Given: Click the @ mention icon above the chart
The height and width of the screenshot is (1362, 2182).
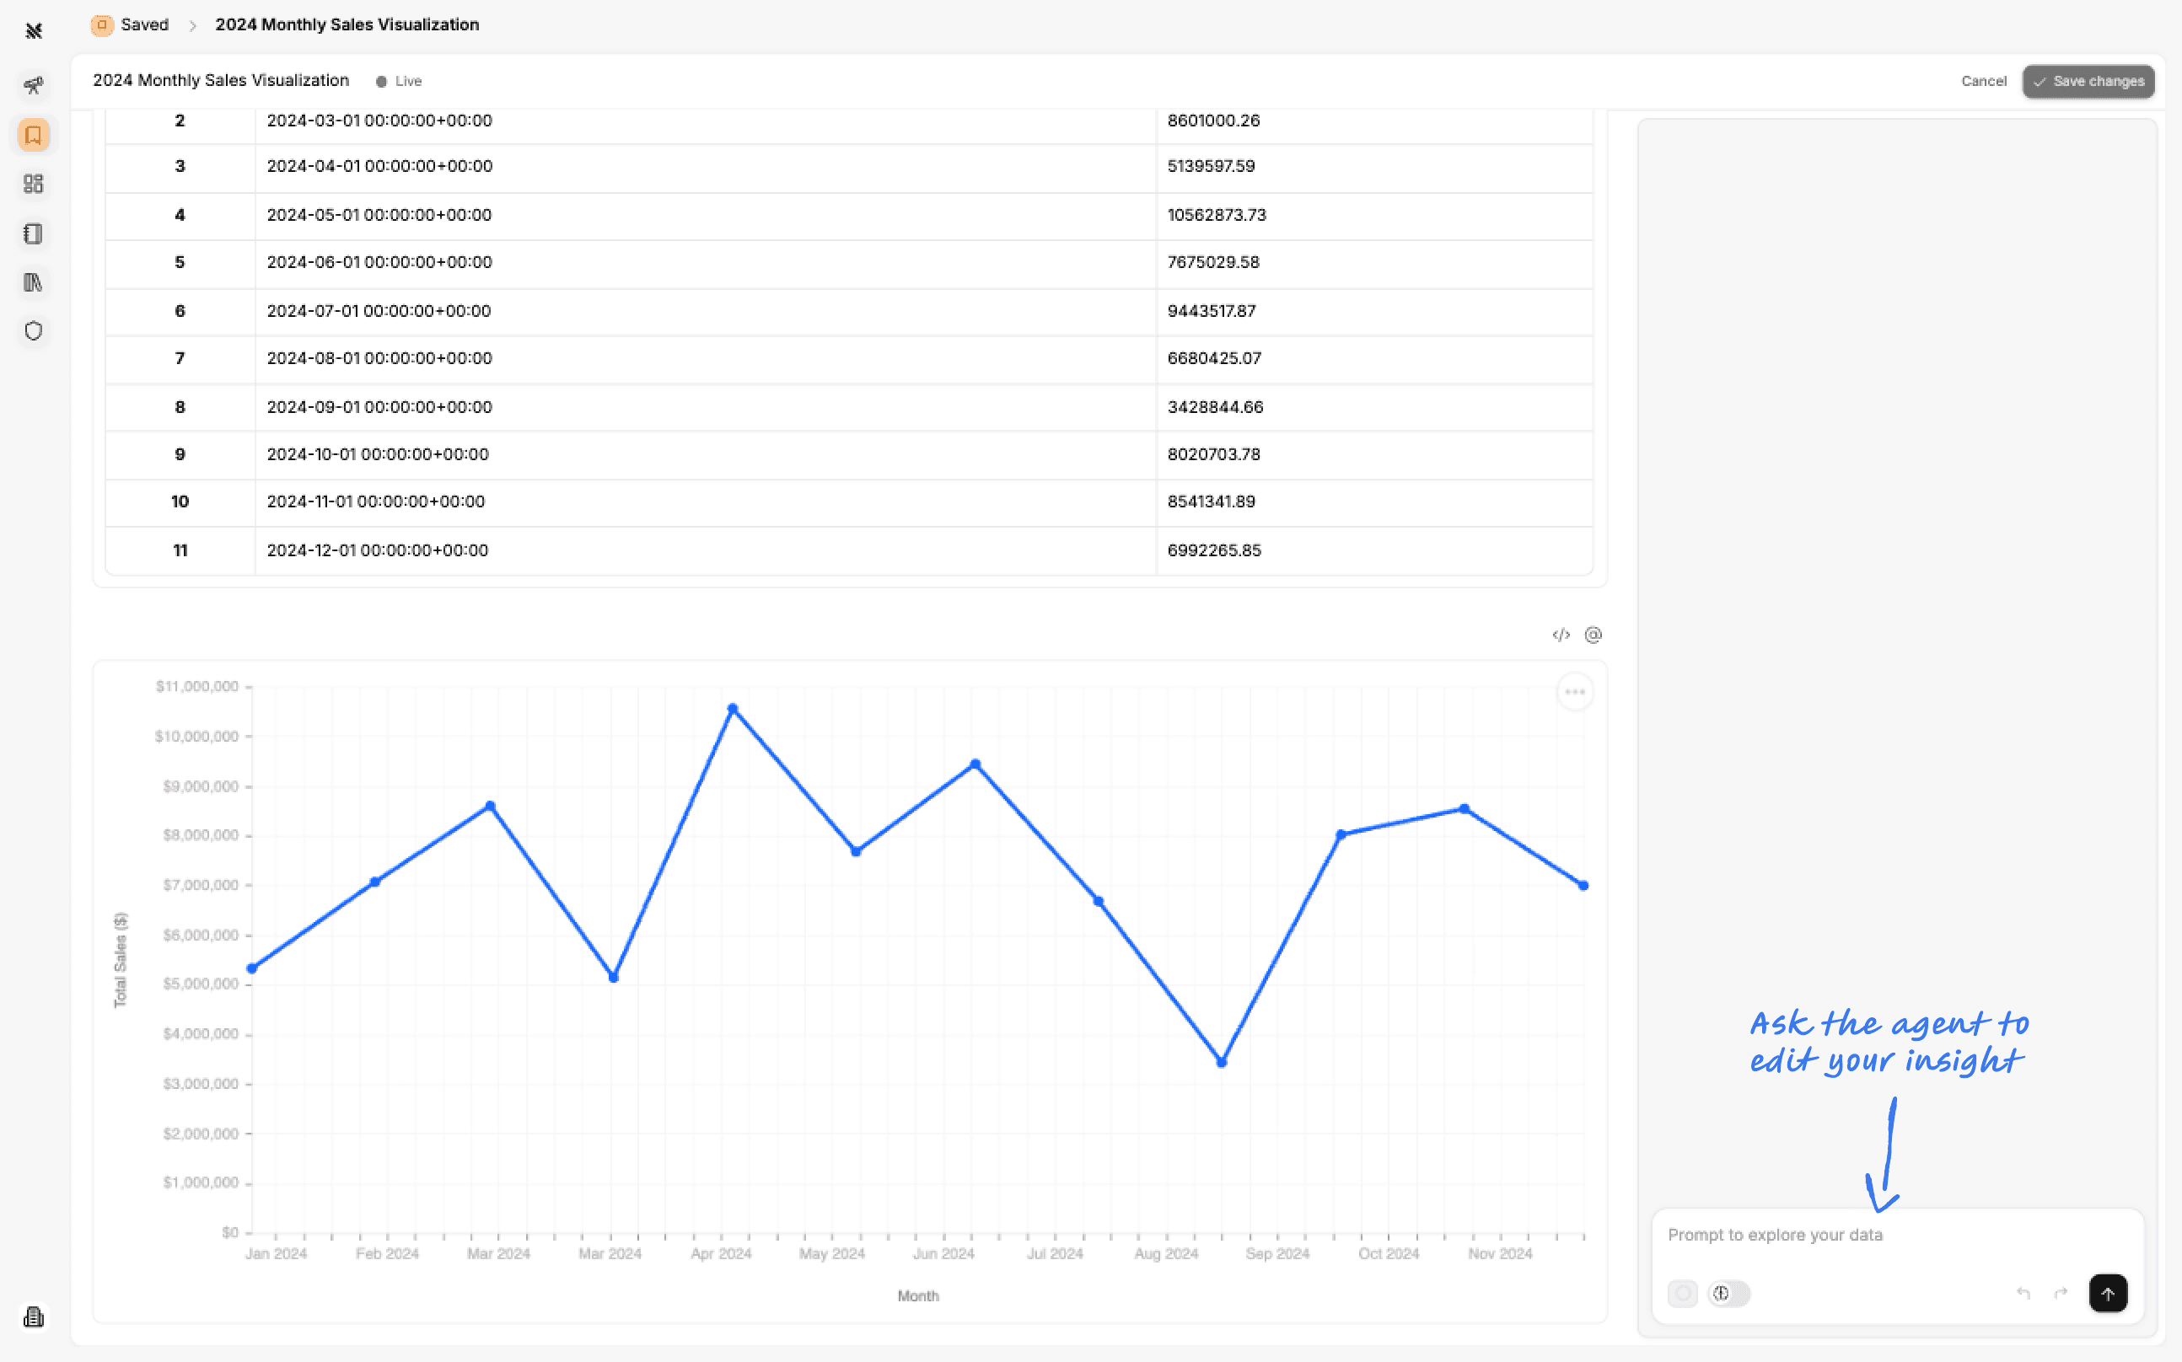Looking at the screenshot, I should click(x=1593, y=635).
